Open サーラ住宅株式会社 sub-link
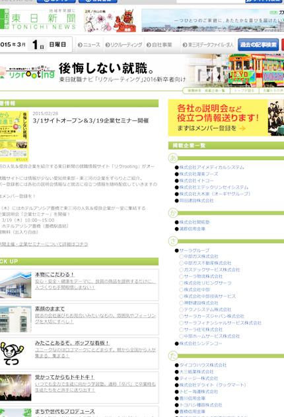This screenshot has height=417, width=284. pos(203,330)
